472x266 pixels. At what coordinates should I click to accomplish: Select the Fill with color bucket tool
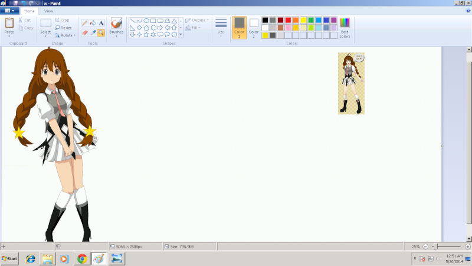pyautogui.click(x=93, y=23)
